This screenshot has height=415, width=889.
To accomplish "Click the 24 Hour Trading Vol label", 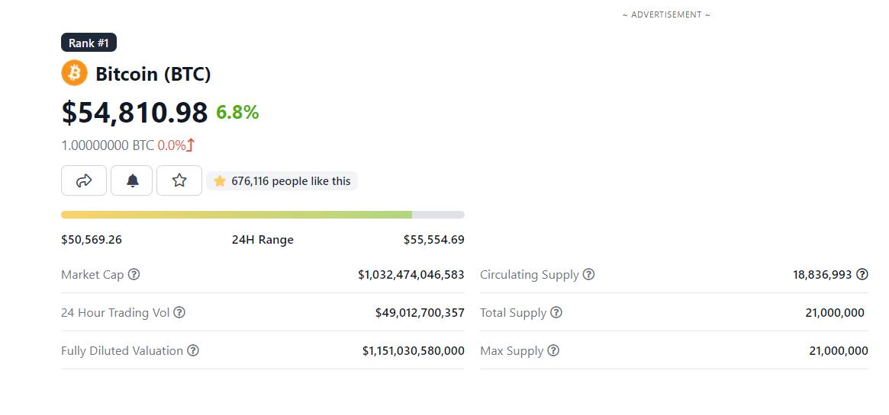I will (116, 312).
